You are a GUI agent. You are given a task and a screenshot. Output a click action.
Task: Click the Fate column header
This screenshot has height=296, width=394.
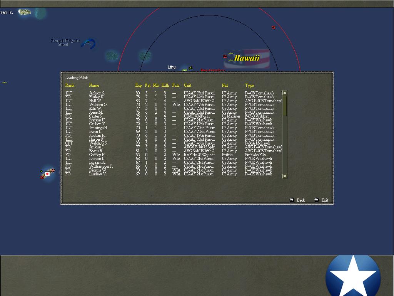click(x=176, y=85)
